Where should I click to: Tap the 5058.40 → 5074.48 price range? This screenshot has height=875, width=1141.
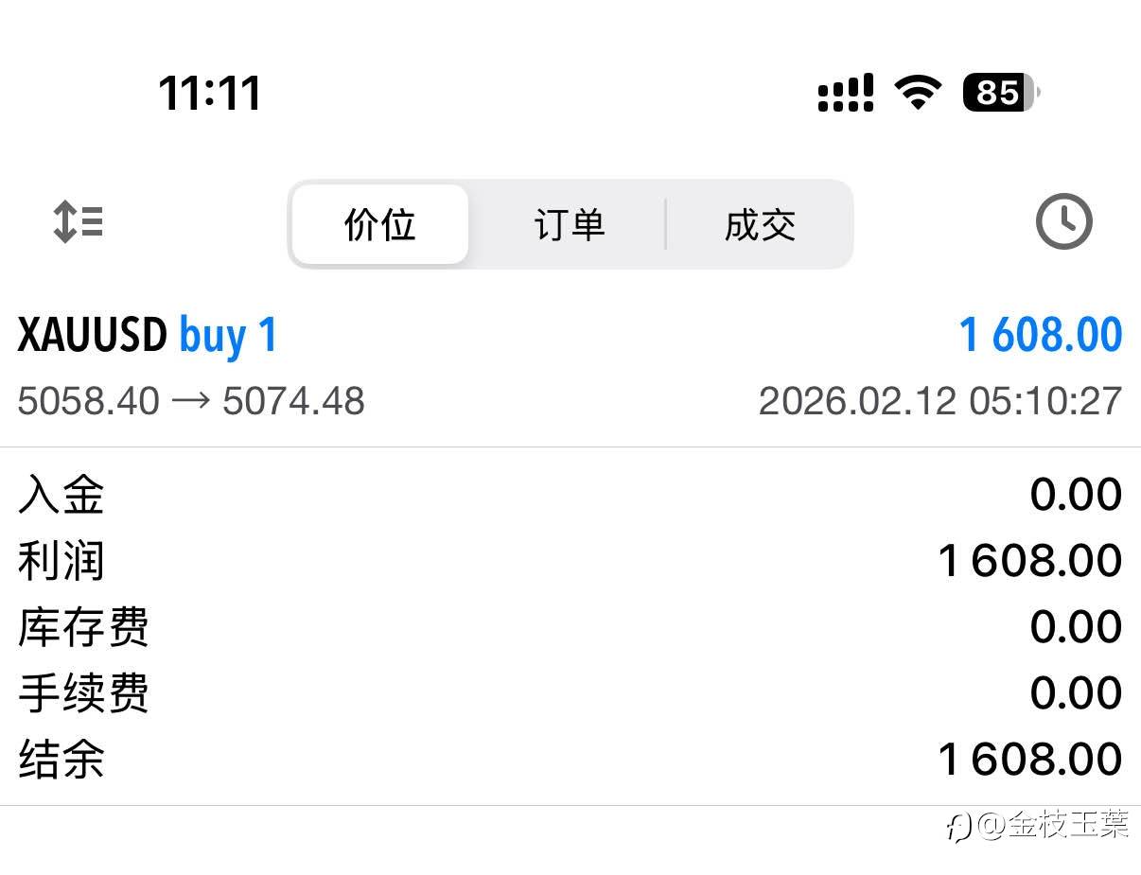[191, 401]
